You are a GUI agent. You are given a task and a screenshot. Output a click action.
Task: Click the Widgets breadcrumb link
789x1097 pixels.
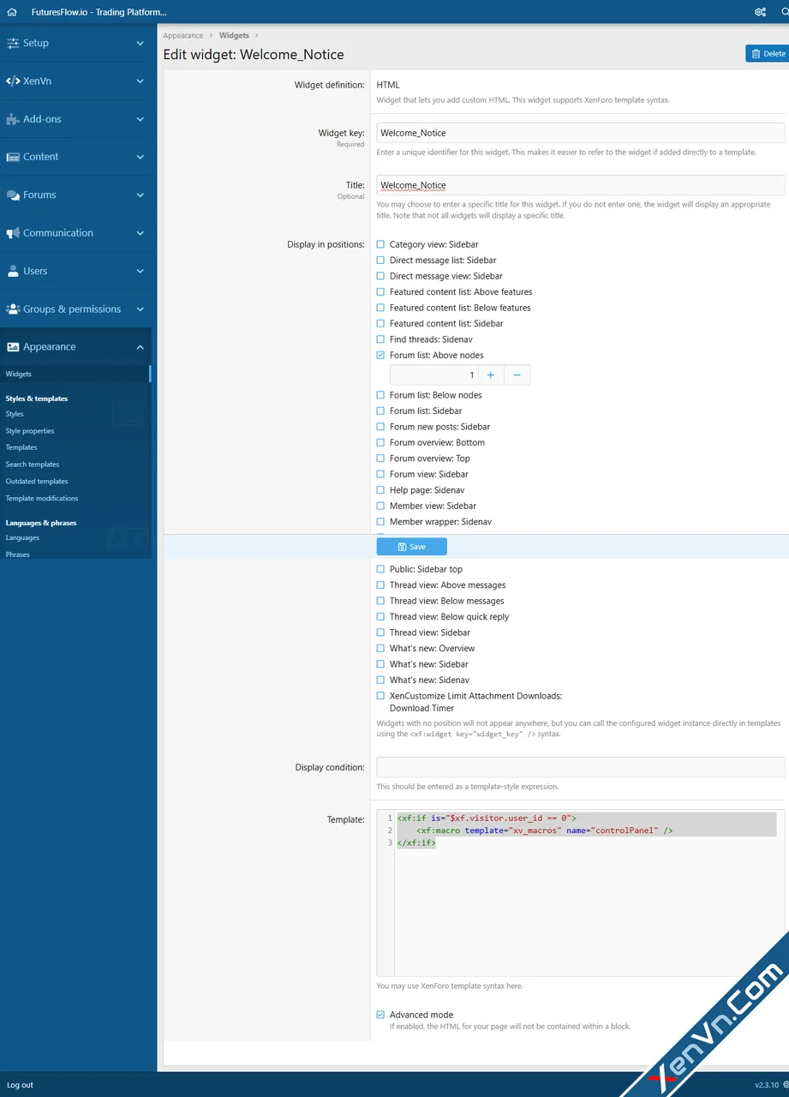point(234,36)
